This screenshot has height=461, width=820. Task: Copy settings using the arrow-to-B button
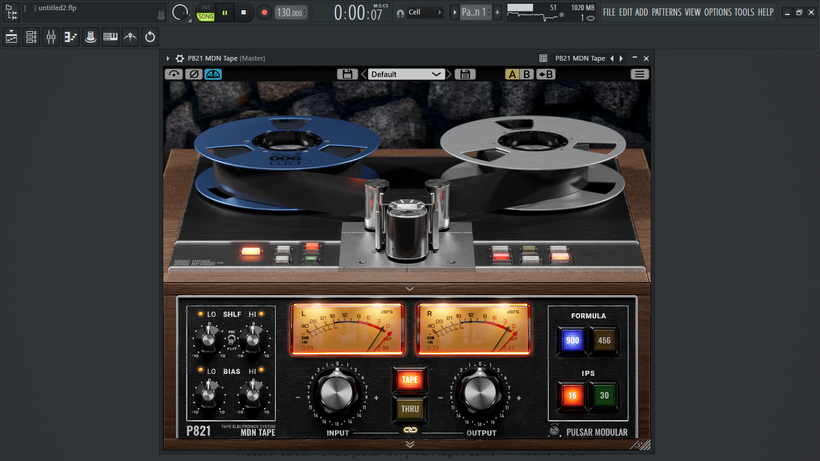click(x=546, y=74)
